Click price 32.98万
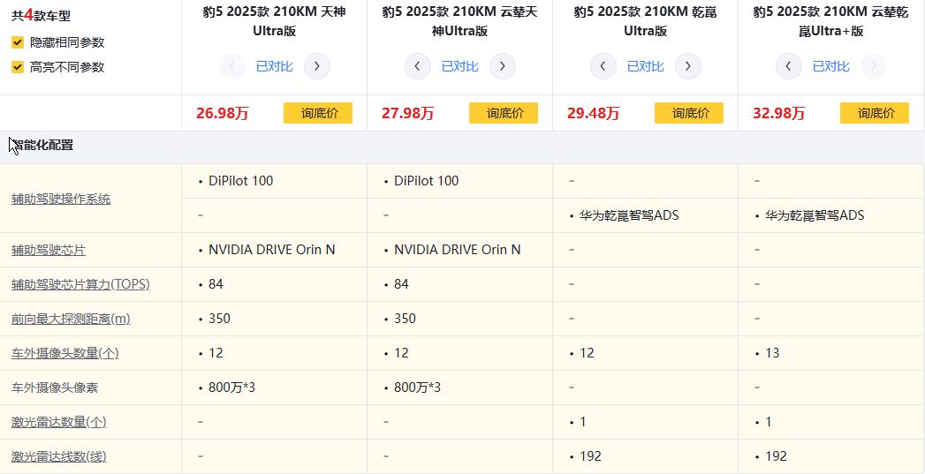The height and width of the screenshot is (474, 925). tap(778, 113)
